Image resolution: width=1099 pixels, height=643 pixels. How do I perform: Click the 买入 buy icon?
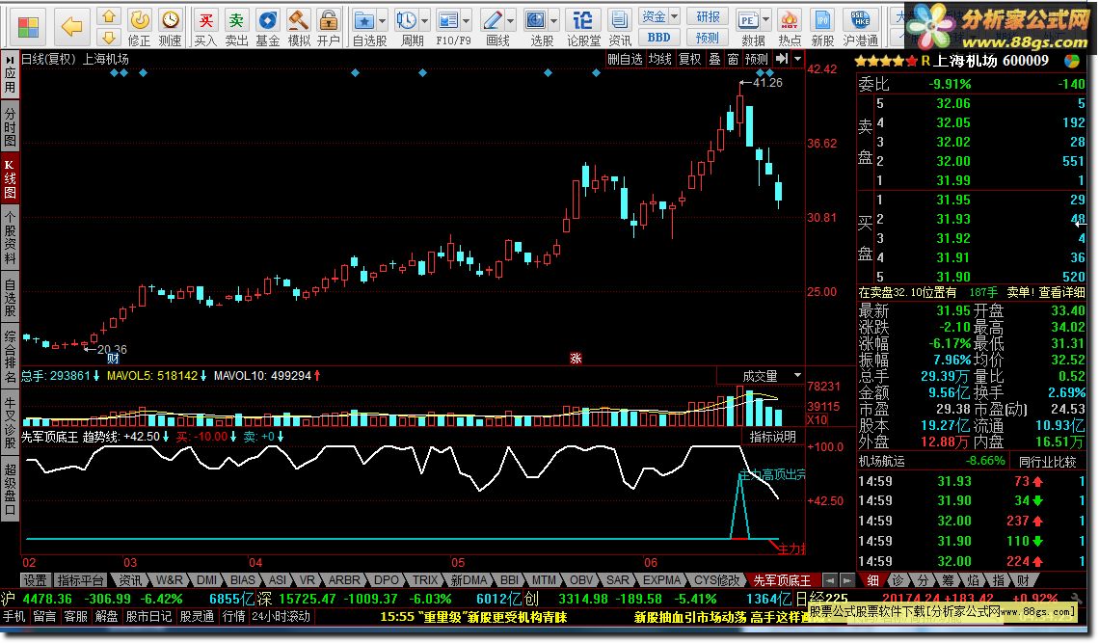[205, 19]
